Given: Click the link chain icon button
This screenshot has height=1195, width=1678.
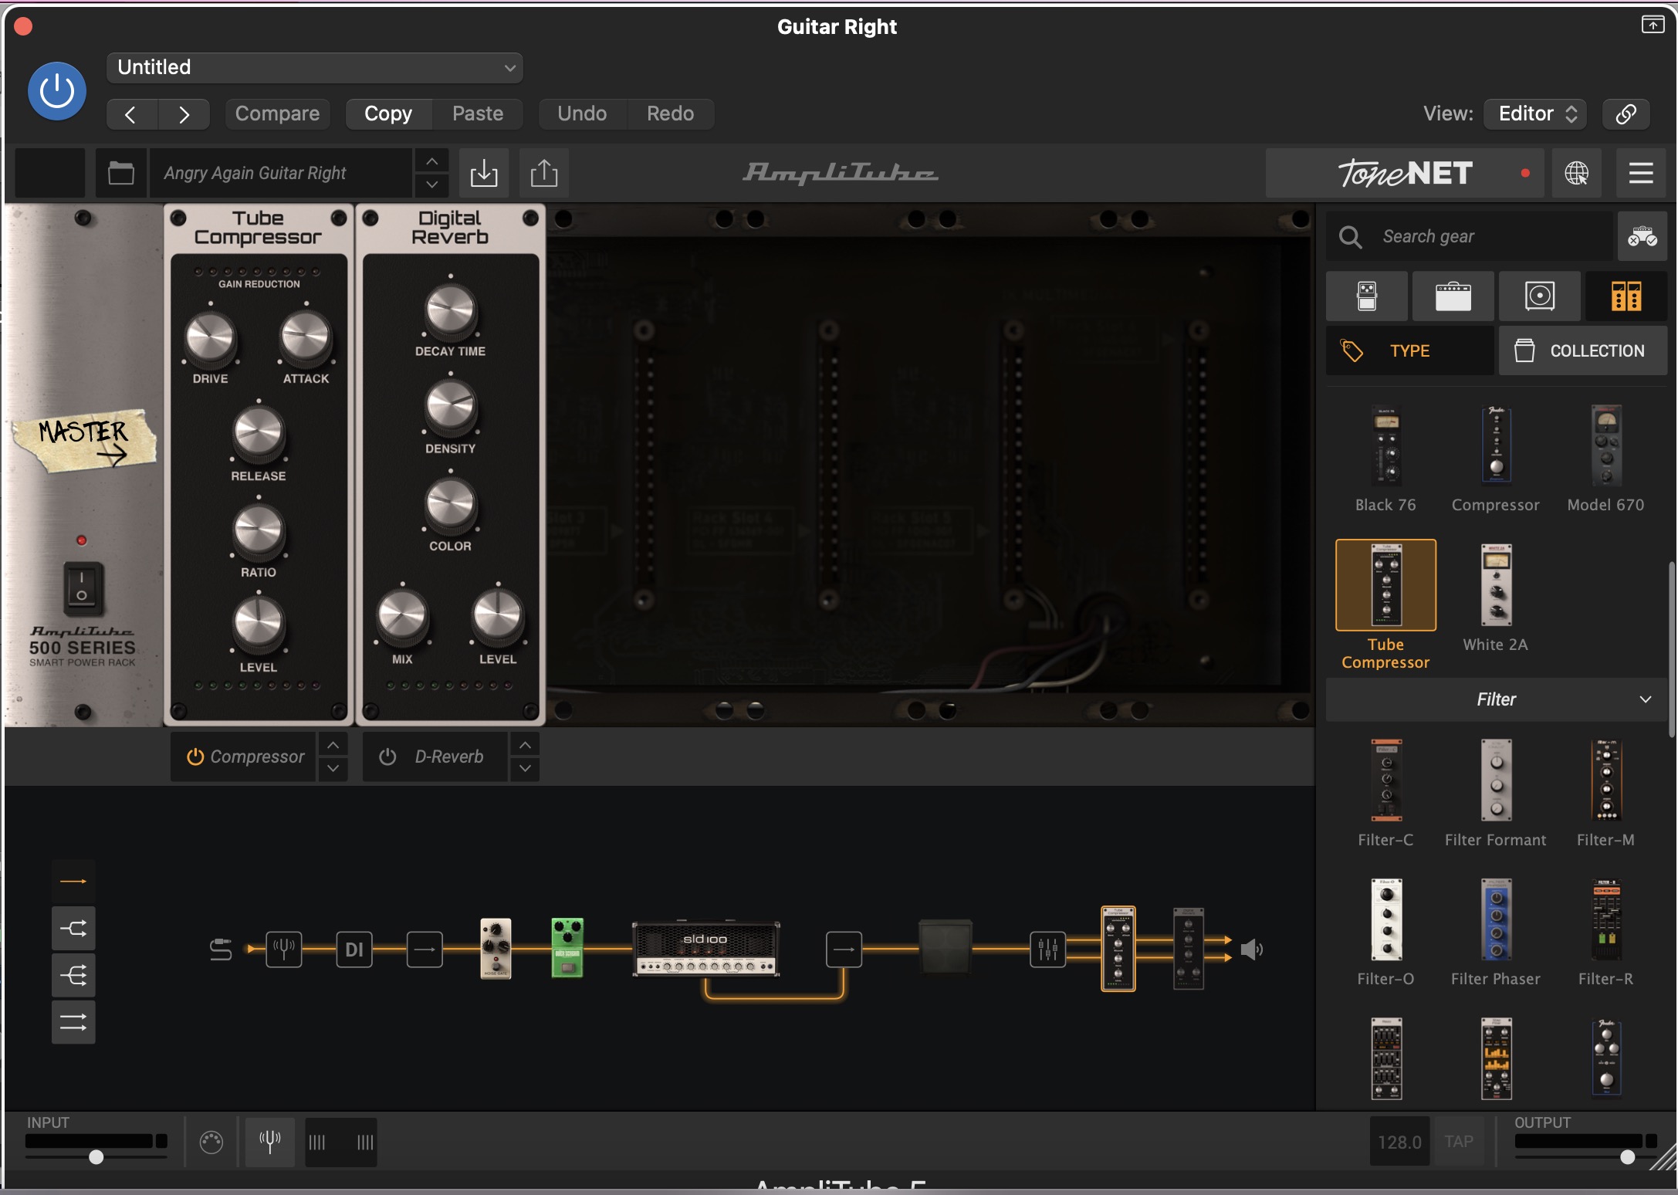Looking at the screenshot, I should tap(1626, 114).
